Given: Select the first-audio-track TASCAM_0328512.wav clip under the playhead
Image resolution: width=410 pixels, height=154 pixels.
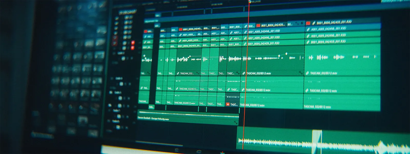Looking at the screenshot, I should coord(273,61).
